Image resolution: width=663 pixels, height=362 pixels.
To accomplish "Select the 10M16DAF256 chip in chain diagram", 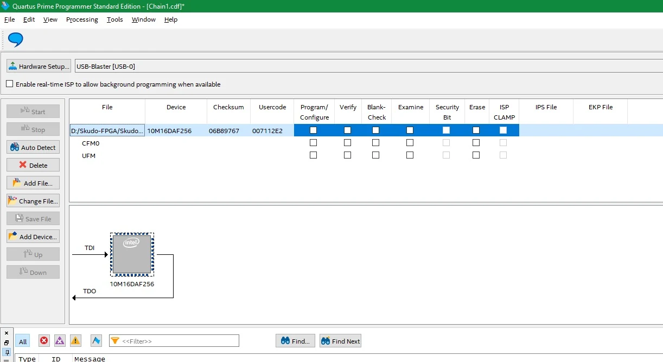I will [x=132, y=254].
